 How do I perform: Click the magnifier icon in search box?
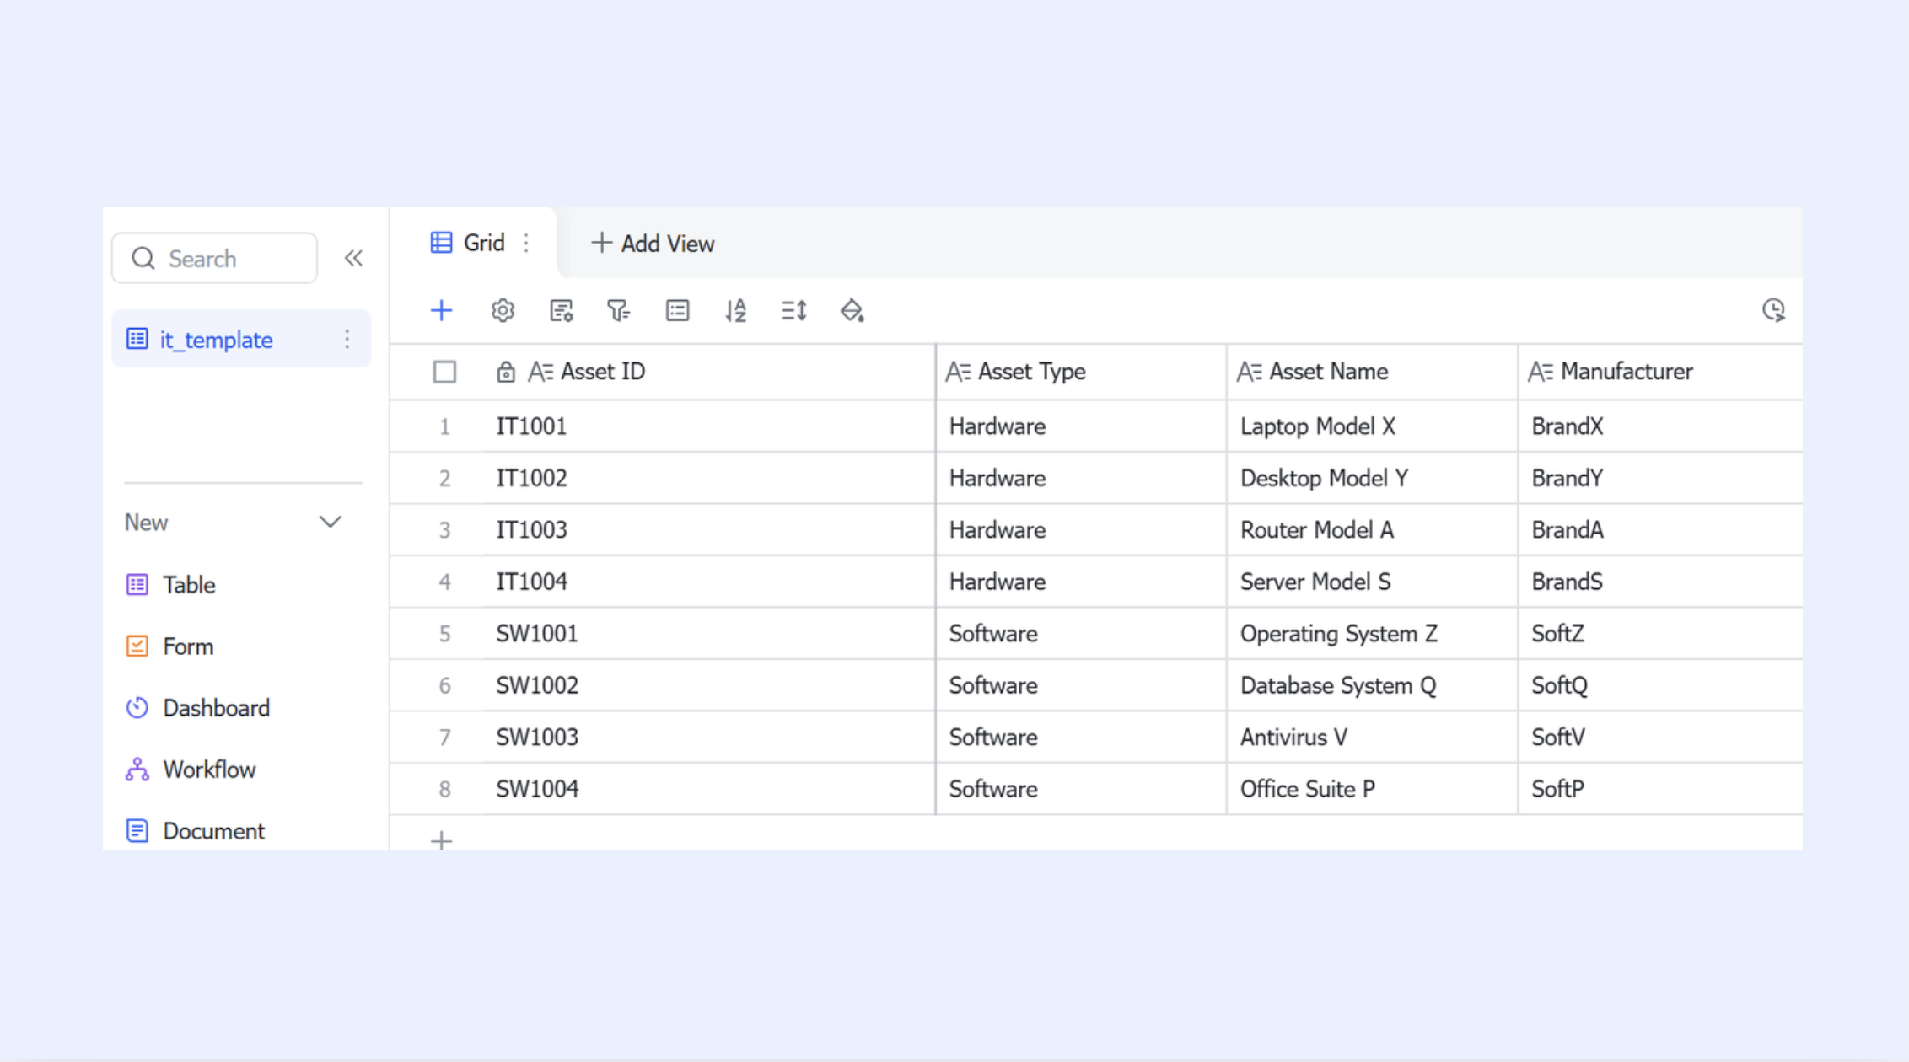[143, 258]
